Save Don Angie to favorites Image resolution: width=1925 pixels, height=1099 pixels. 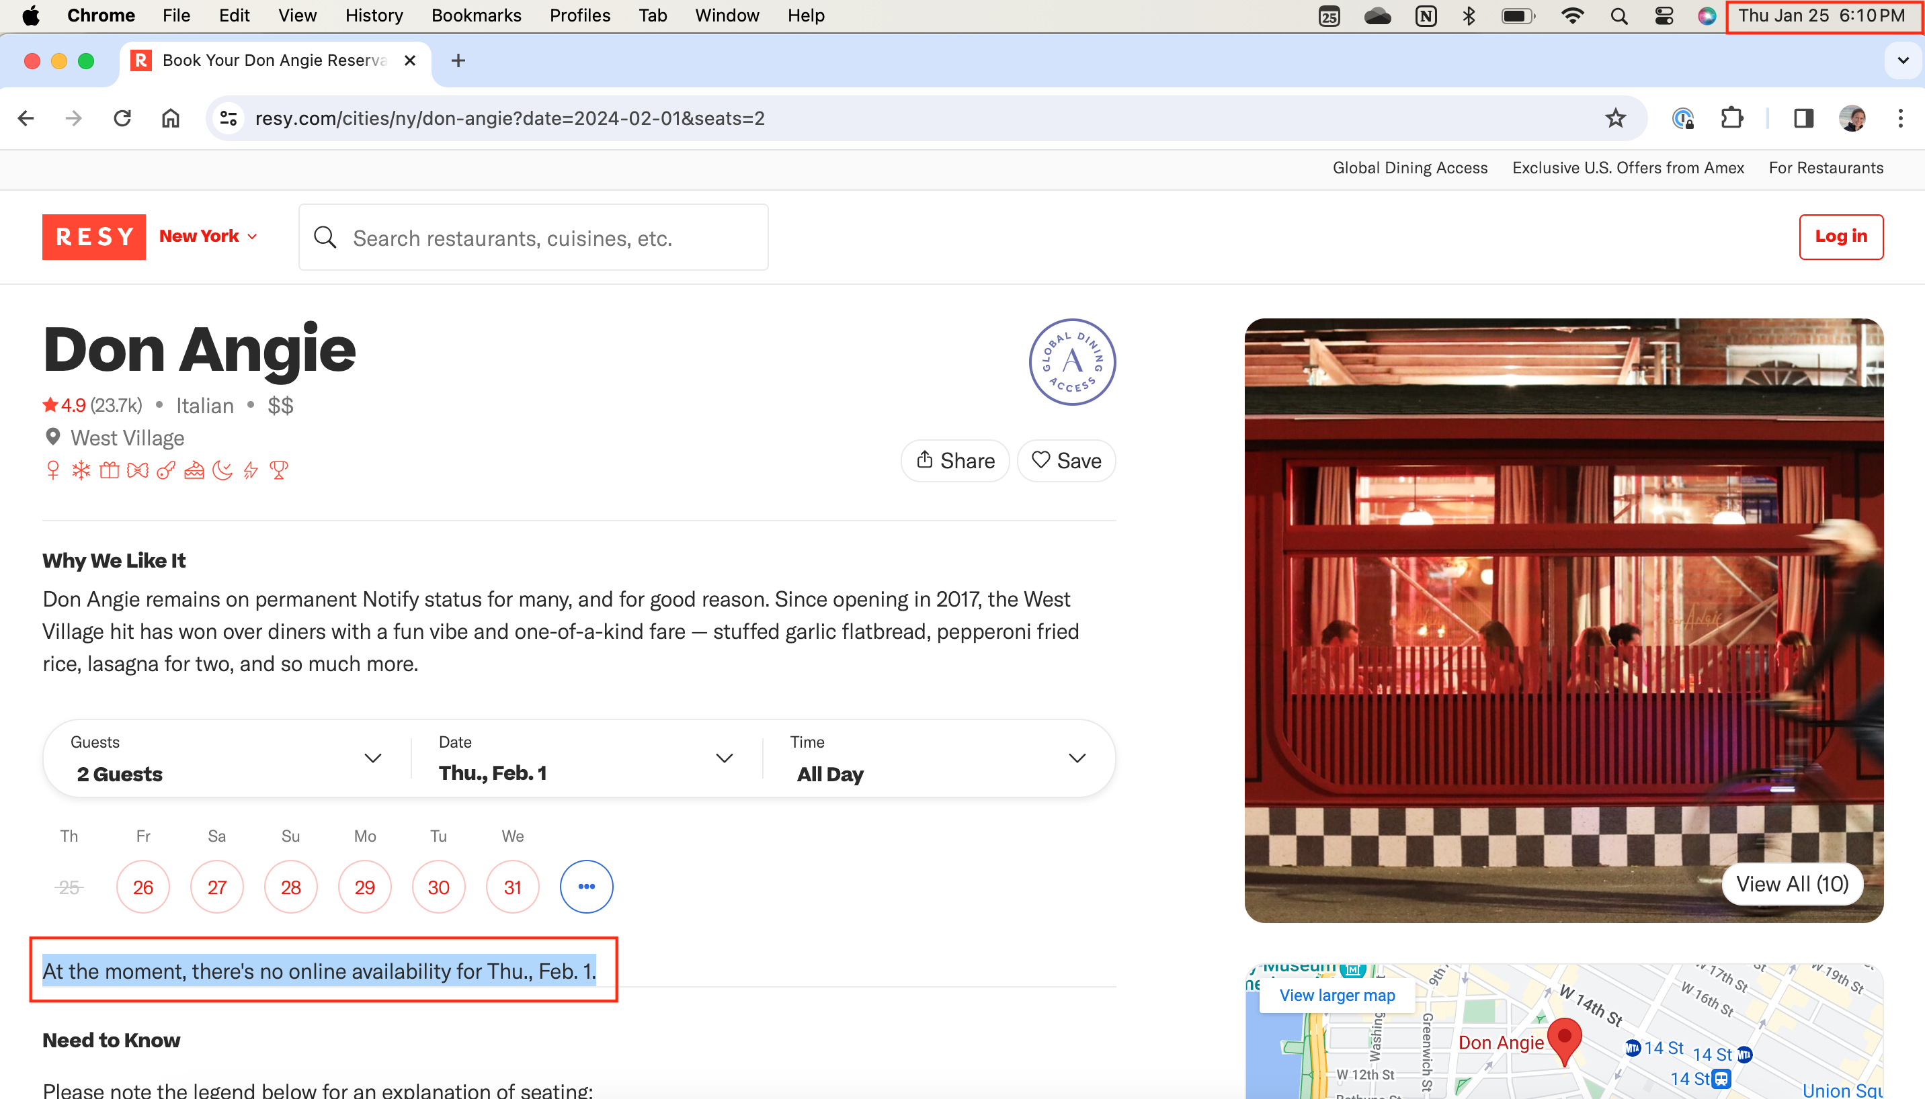tap(1066, 460)
